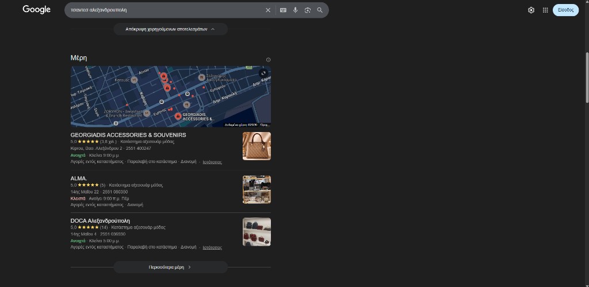589x287 pixels.
Task: Click the page vertical scrollbar thumb
Action: (587, 77)
